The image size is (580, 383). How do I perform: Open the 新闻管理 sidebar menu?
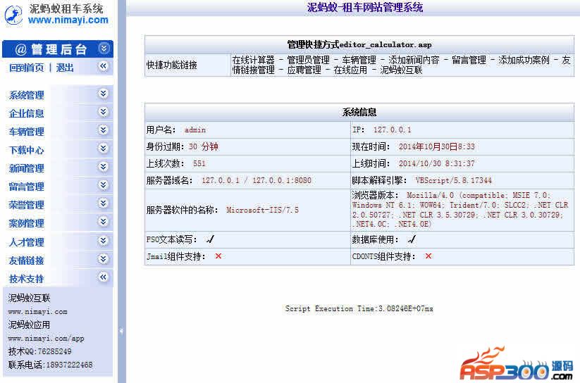click(x=26, y=168)
